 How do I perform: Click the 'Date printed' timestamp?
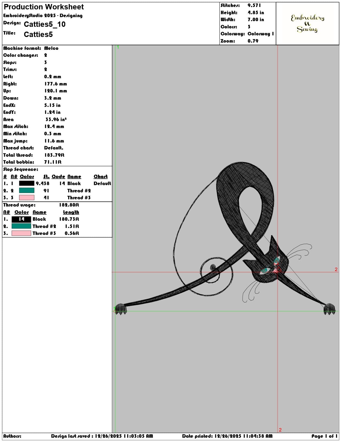pos(227,436)
